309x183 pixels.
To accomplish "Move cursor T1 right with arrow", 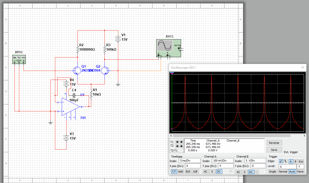I will point(181,142).
